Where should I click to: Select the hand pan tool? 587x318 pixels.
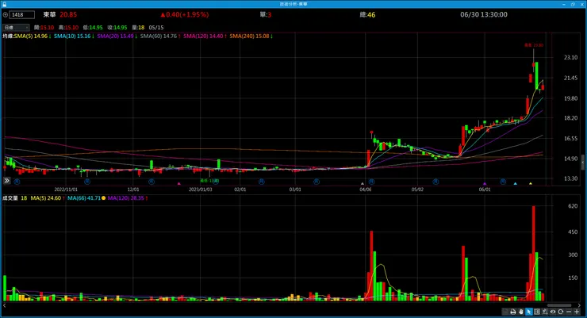point(520,312)
